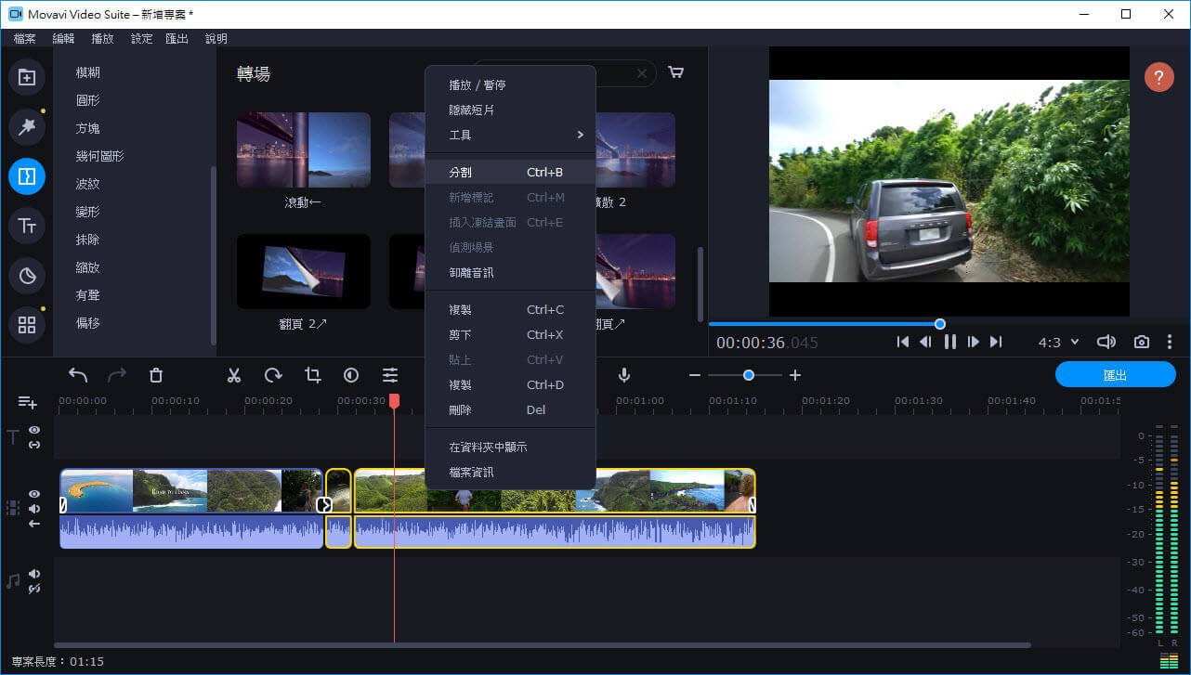This screenshot has width=1191, height=675.
Task: Click the preview progress slider handle
Action: [x=940, y=323]
